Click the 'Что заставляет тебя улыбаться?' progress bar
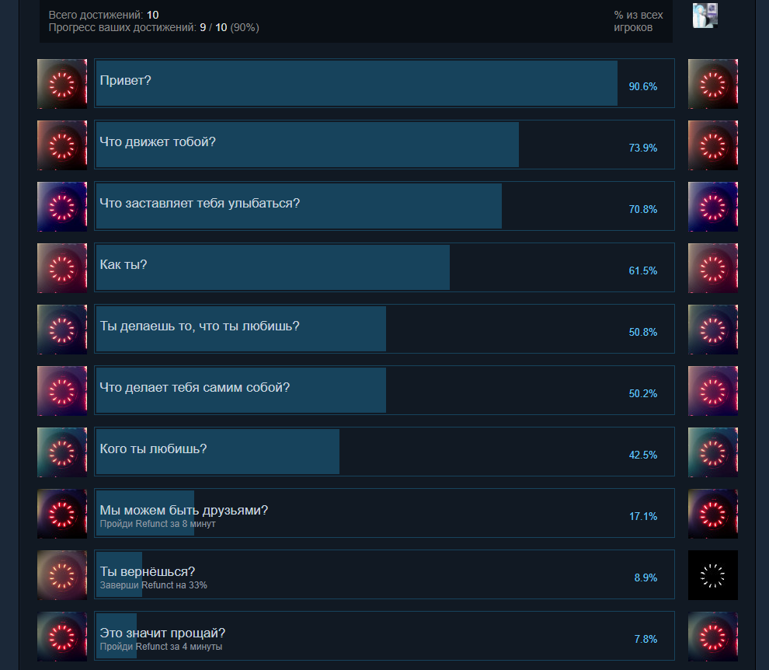Viewport: 769px width, 670px height. click(299, 206)
